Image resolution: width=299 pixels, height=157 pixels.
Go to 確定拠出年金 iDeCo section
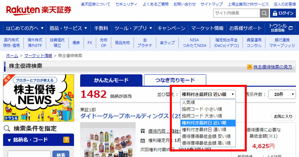(226, 43)
